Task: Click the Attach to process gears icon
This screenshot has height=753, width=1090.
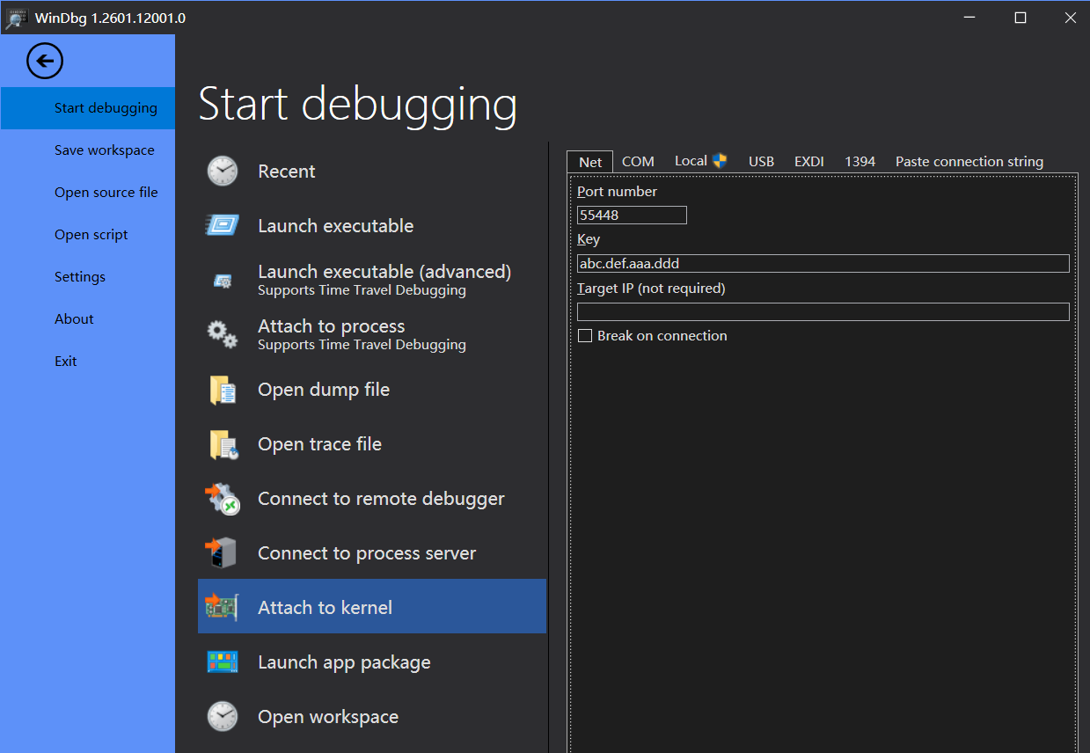Action: (223, 334)
